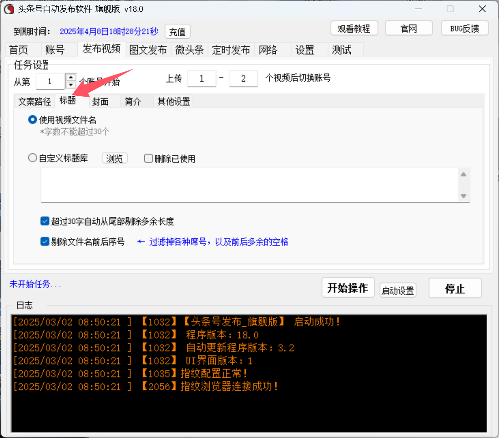Open the 微头条 tab
The width and height of the screenshot is (499, 438).
(190, 50)
